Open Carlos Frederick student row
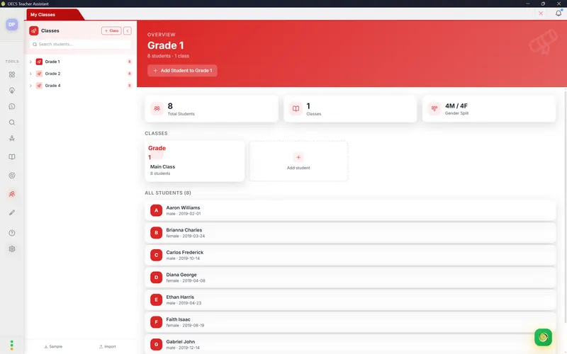Image resolution: width=567 pixels, height=354 pixels. 350,255
